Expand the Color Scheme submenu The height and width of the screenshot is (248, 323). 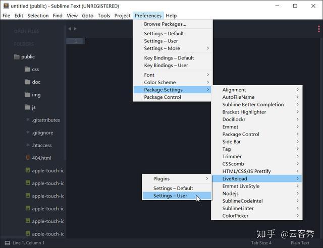[x=173, y=82]
